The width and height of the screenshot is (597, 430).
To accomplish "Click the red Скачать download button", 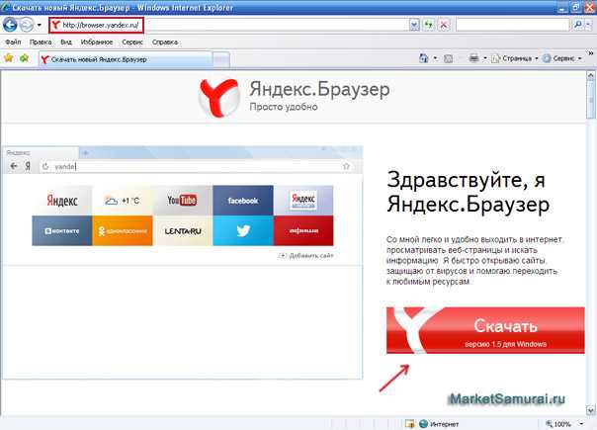I will tap(485, 330).
